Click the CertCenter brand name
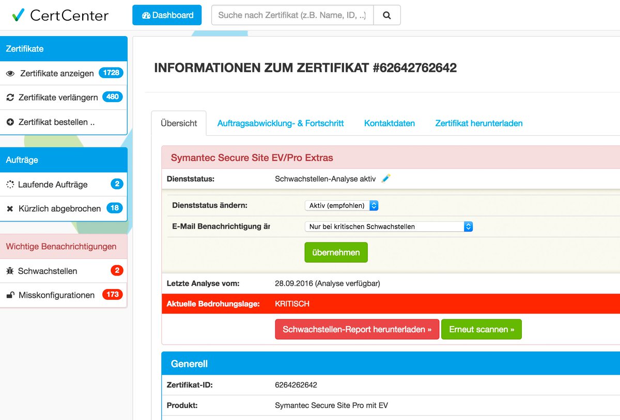Image resolution: width=620 pixels, height=420 pixels. click(69, 15)
